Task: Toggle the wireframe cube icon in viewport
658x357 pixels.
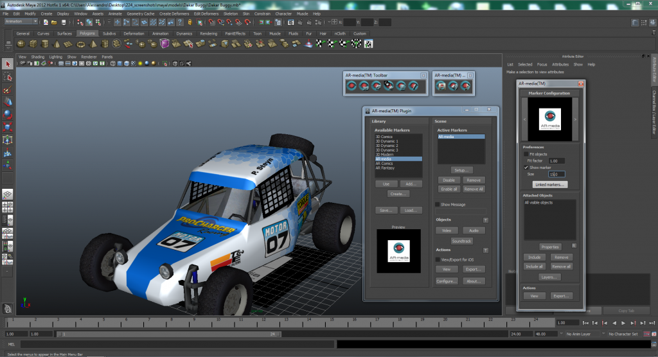Action: click(x=113, y=64)
